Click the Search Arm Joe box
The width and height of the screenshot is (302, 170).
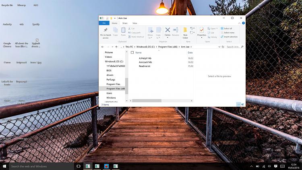tap(235, 47)
